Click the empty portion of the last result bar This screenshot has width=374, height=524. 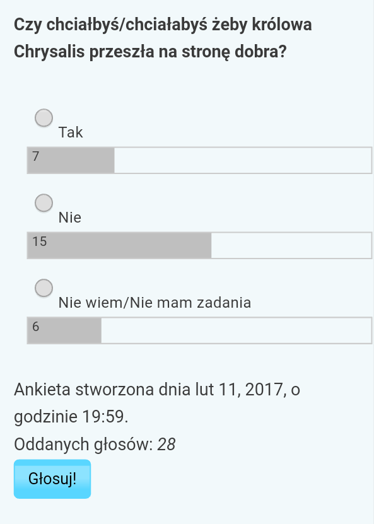point(237,330)
